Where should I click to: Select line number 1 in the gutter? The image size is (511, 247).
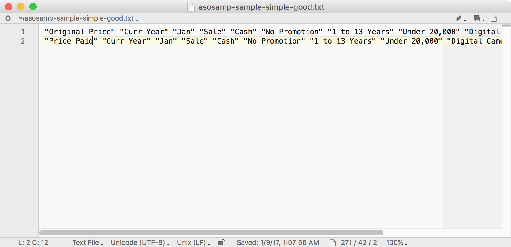23,32
